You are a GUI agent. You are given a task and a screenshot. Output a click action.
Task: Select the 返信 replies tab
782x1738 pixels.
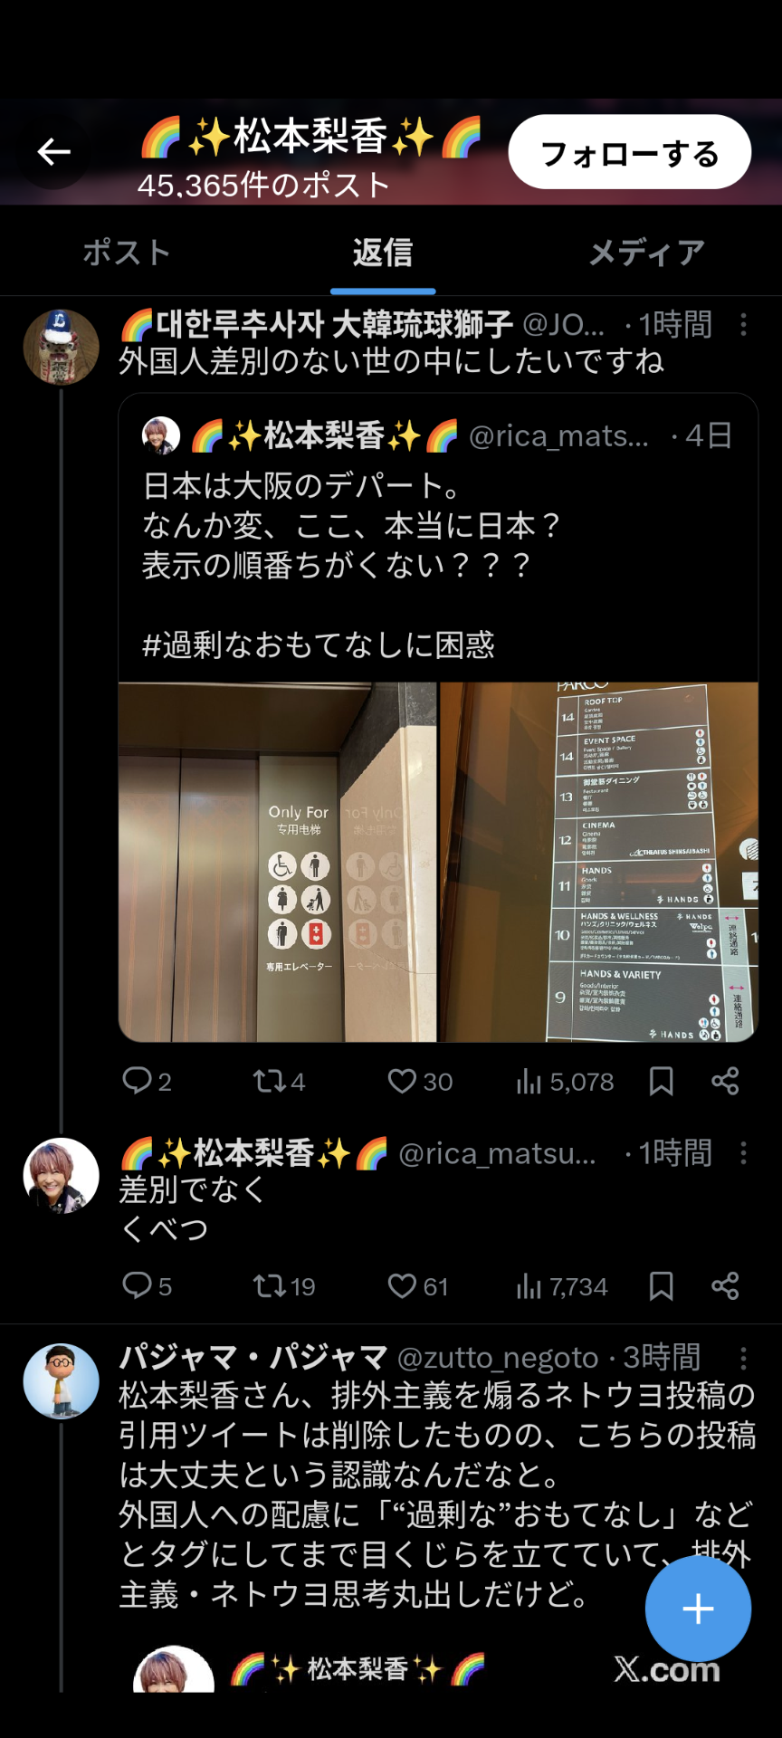383,253
